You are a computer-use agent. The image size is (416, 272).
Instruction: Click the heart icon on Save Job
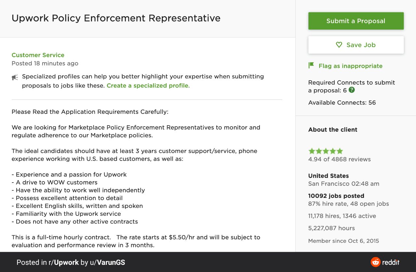339,45
